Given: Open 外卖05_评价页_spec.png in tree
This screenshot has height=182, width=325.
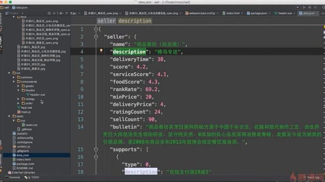Looking at the screenshot, I should (40, 38).
